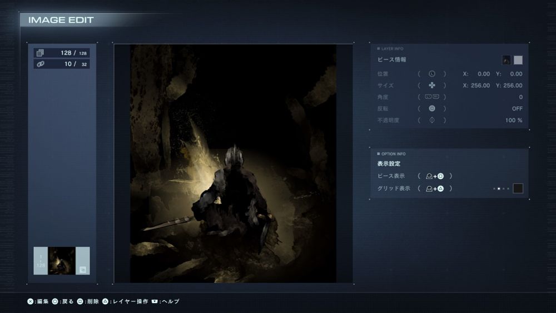Image resolution: width=556 pixels, height=313 pixels.
Task: Click the square button icon beside 反転
Action: [x=432, y=108]
